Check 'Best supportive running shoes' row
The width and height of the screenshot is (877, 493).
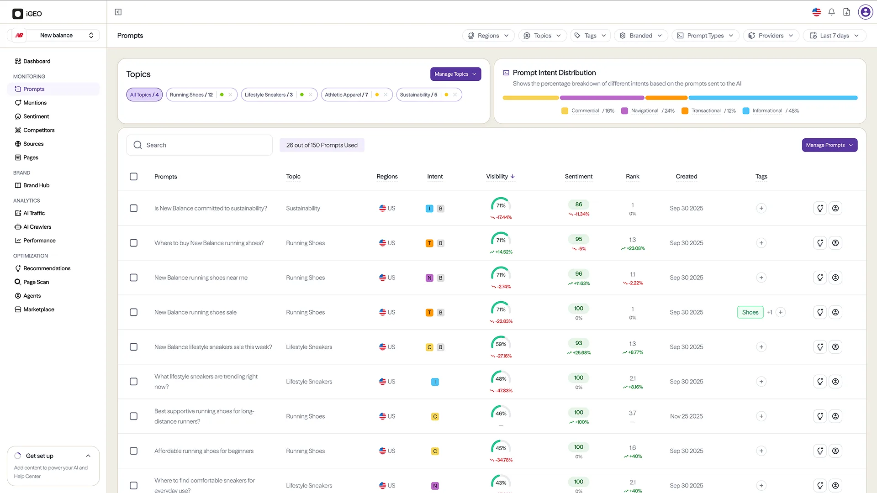coord(133,416)
